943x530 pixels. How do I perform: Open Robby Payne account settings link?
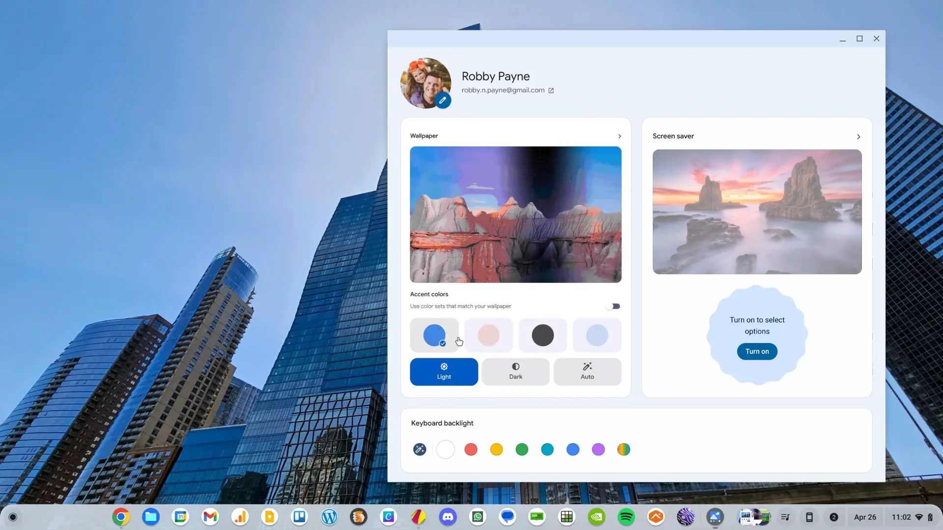coord(551,90)
